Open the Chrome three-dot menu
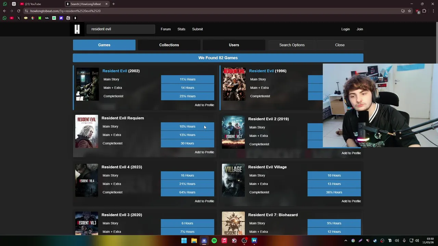The height and width of the screenshot is (246, 438). tap(433, 11)
